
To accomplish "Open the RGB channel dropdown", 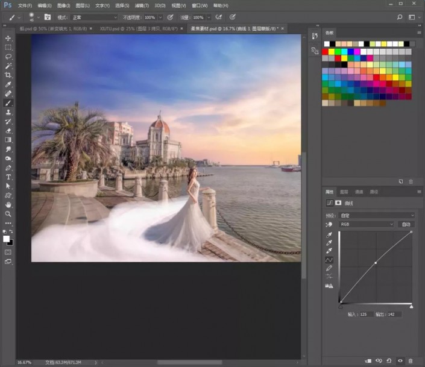I will 366,224.
